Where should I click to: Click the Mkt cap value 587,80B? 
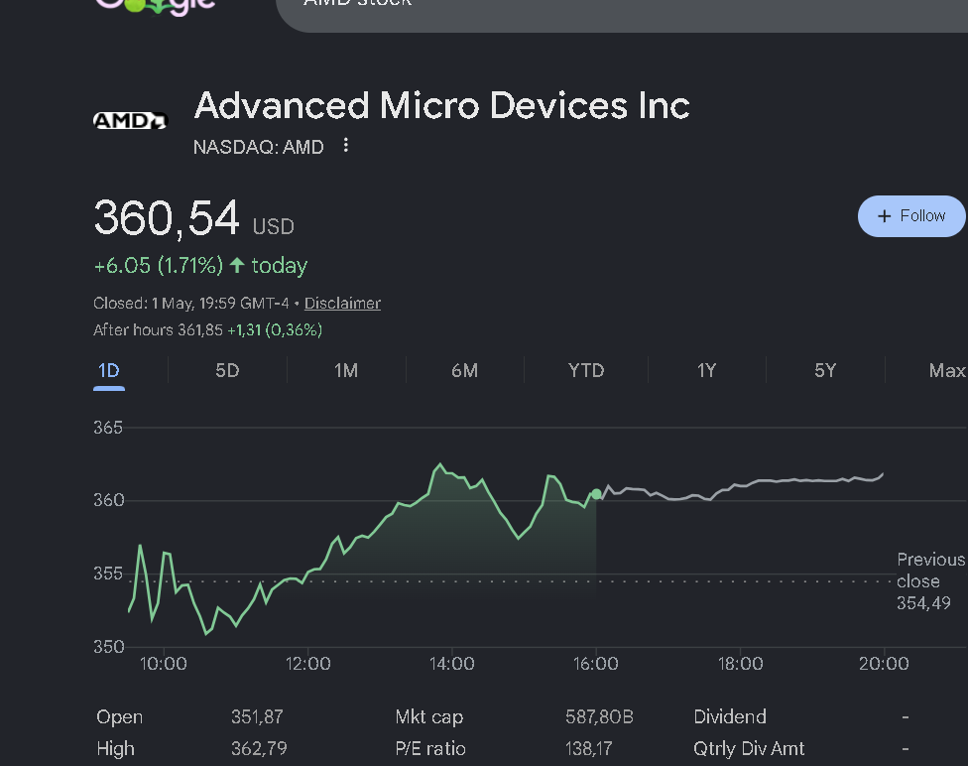click(599, 716)
